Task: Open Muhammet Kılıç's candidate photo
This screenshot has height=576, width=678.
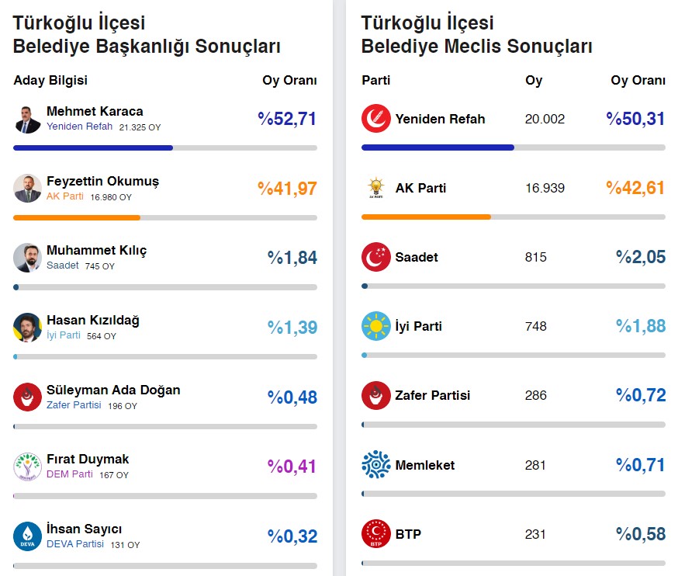Action: pos(28,258)
